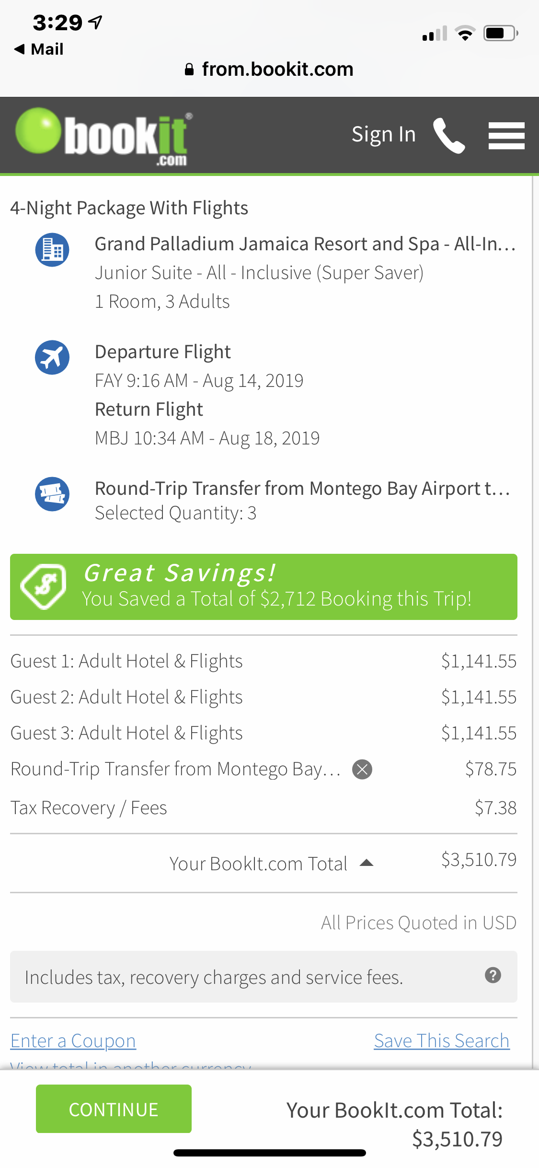Tap the transfer ticket icon
539x1168 pixels.
click(52, 494)
